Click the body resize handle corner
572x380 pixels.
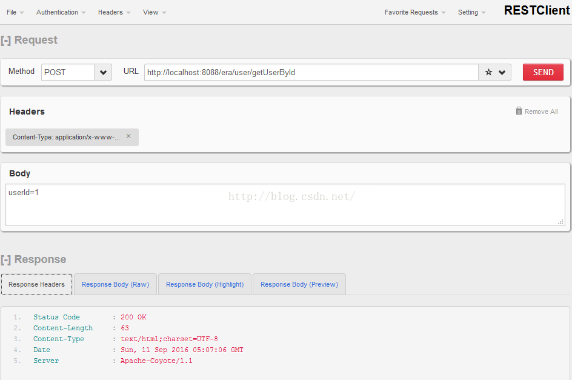[x=560, y=222]
